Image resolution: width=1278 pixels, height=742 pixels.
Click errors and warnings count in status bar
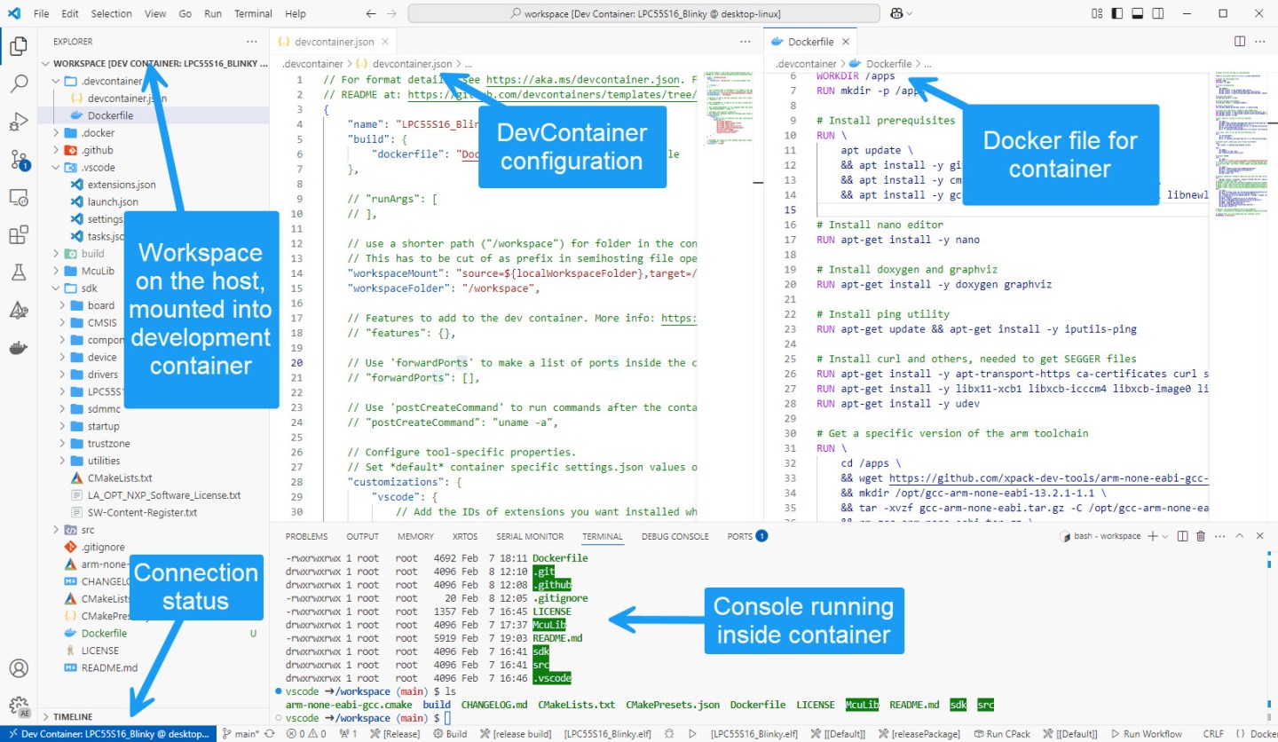click(x=305, y=734)
